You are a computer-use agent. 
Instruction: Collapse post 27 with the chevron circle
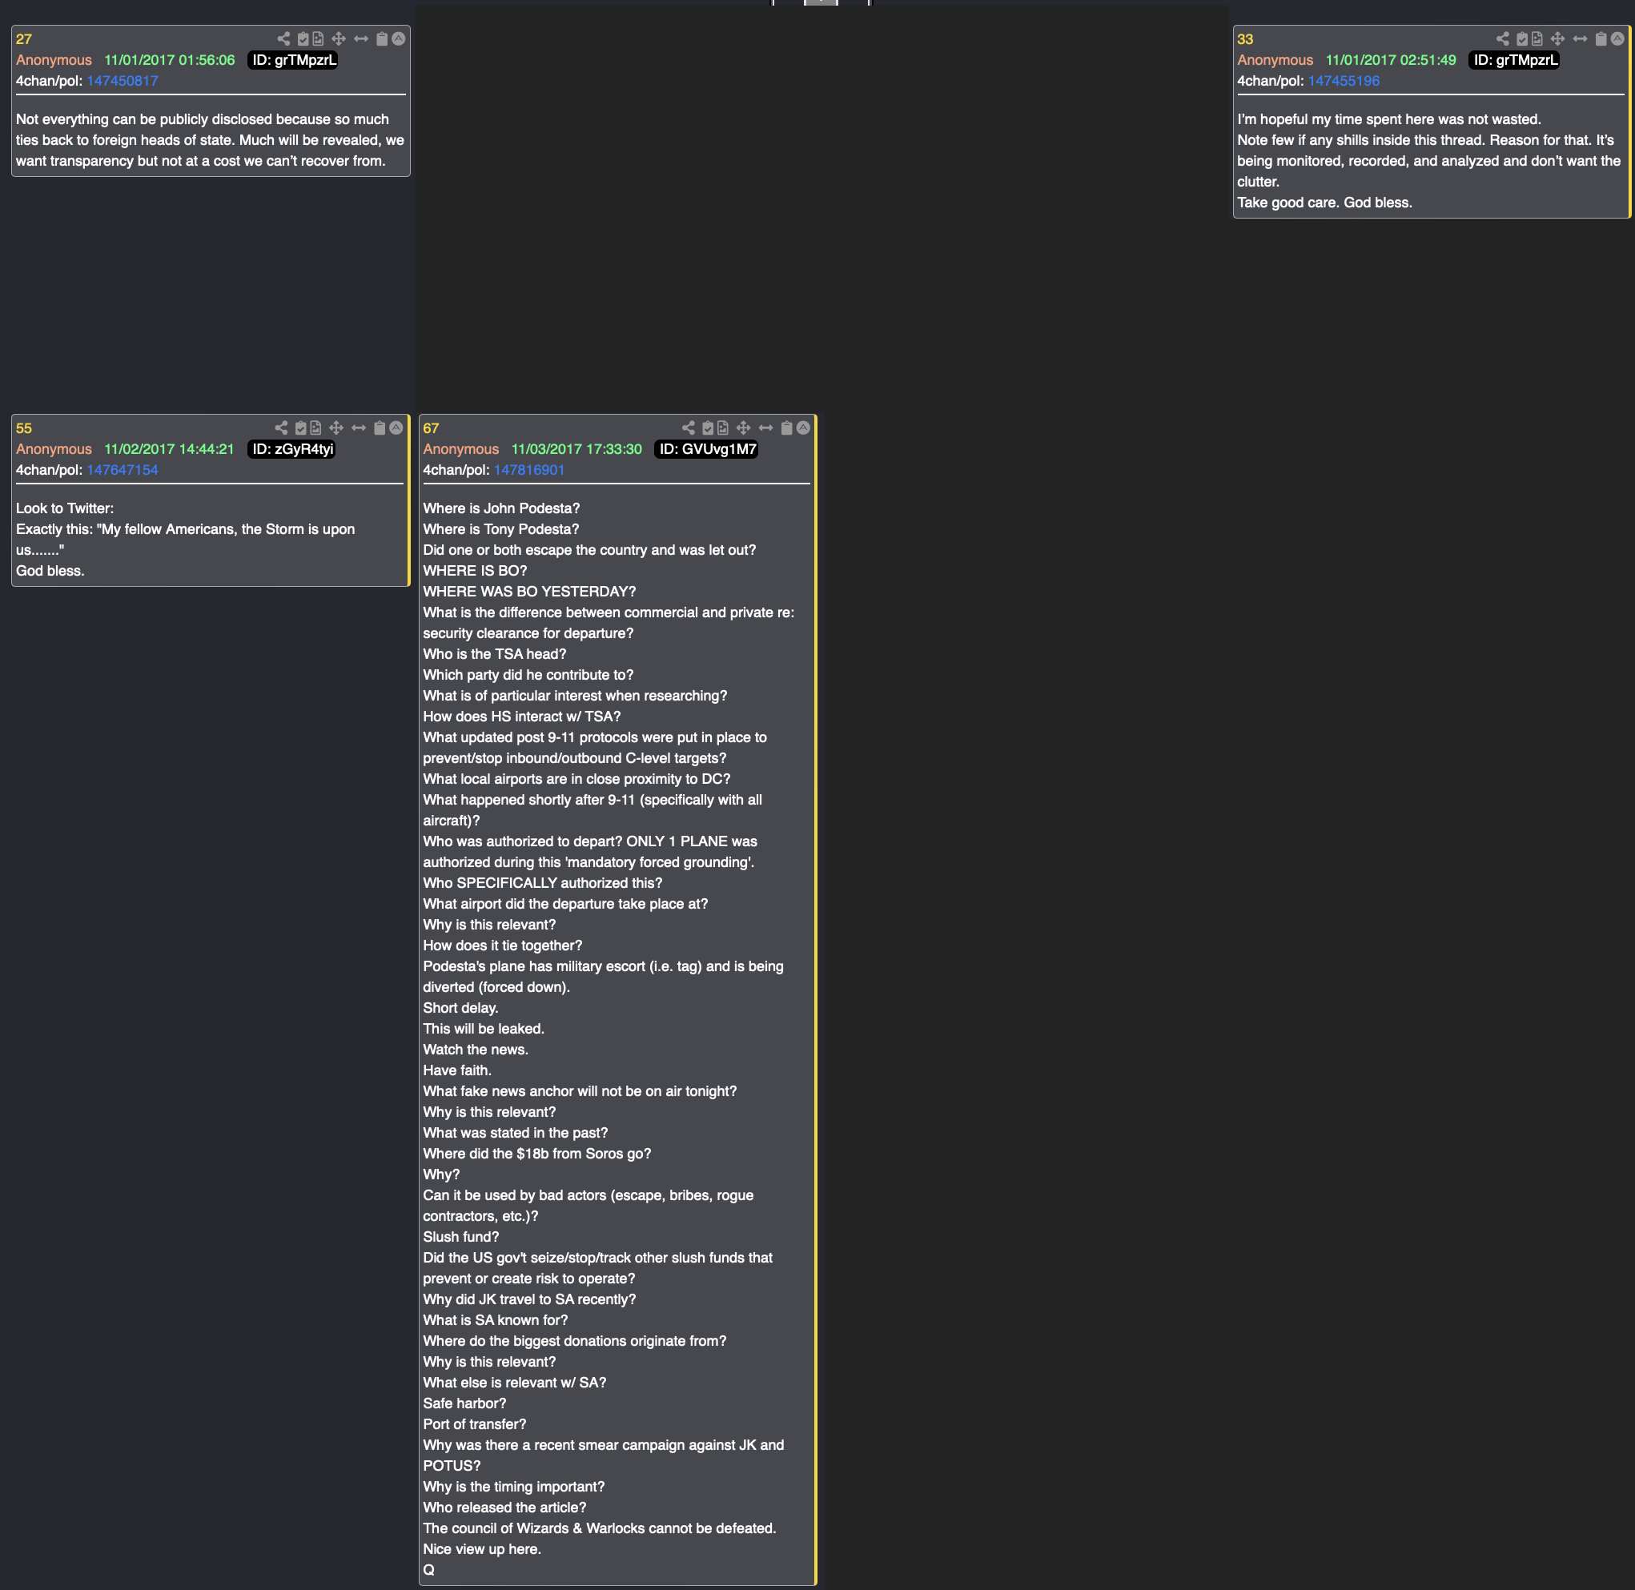pyautogui.click(x=398, y=38)
